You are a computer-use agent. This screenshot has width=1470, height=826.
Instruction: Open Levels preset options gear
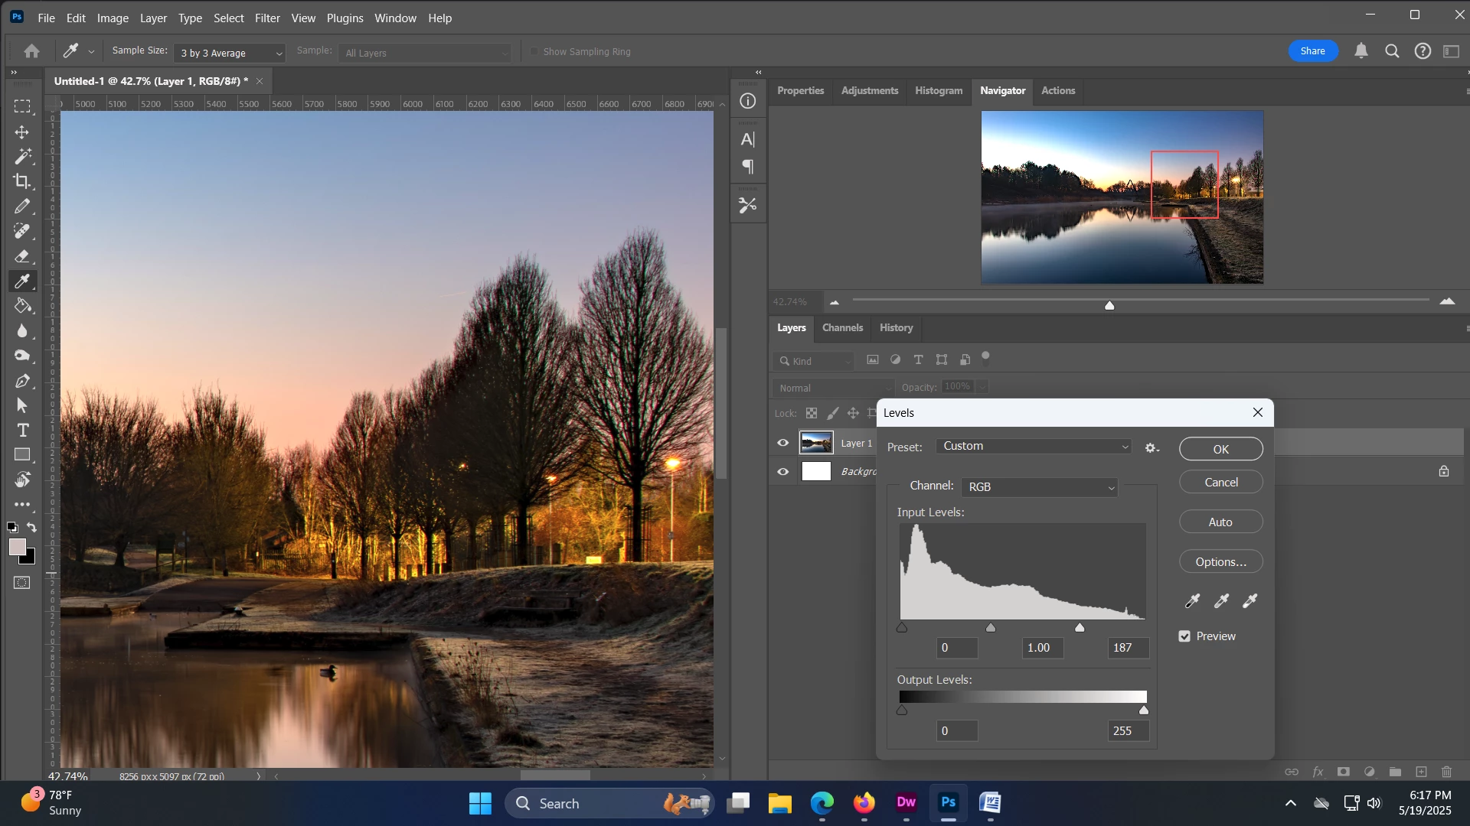(1151, 448)
